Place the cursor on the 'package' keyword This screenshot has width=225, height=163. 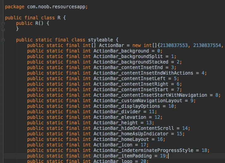coord(14,7)
